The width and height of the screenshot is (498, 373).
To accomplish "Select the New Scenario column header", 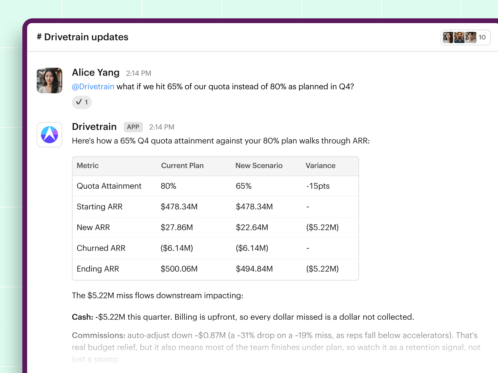I will tap(259, 166).
